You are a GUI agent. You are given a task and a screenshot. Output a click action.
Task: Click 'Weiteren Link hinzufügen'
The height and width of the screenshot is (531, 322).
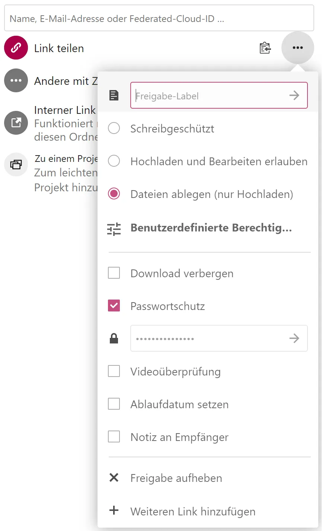pyautogui.click(x=192, y=511)
